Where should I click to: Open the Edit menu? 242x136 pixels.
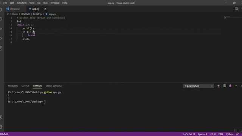coord(12,3)
